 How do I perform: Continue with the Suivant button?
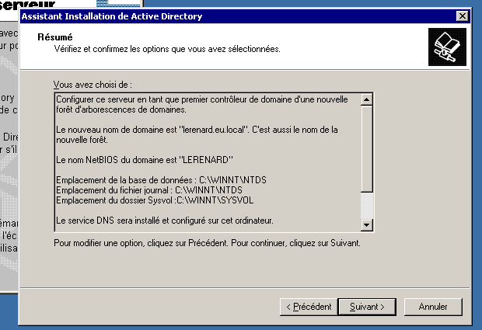pos(367,307)
